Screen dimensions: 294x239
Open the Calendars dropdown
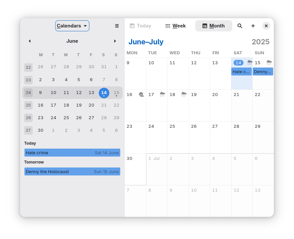72,26
